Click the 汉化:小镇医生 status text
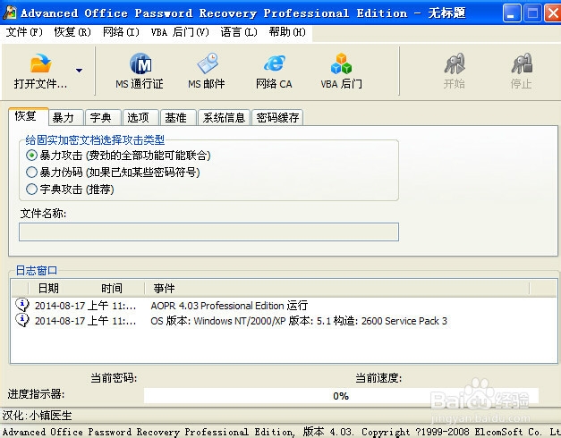The width and height of the screenshot is (561, 438). [38, 416]
